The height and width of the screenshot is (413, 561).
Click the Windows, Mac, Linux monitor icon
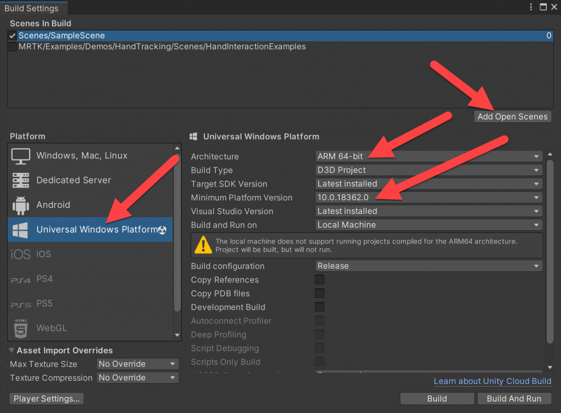(x=20, y=156)
